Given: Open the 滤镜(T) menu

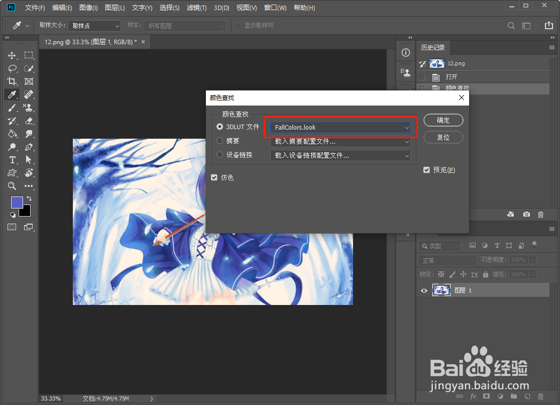Looking at the screenshot, I should (x=196, y=8).
